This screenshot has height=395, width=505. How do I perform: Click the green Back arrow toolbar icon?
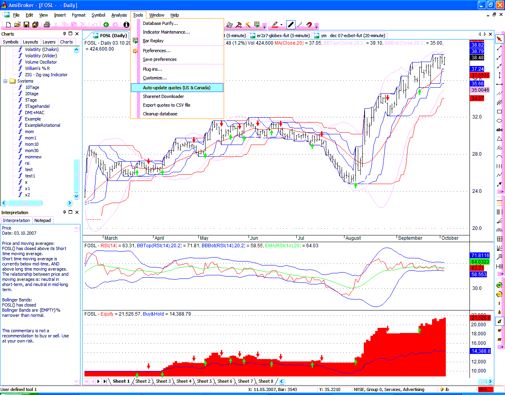pos(106,24)
